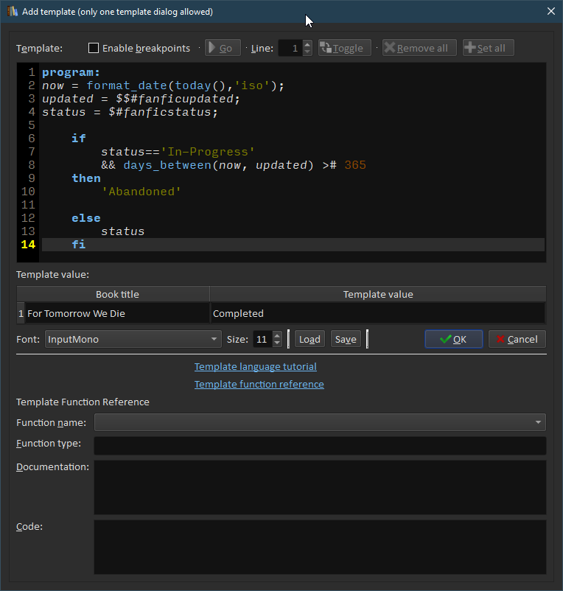563x591 pixels.
Task: Select the For Tomorrow We Die row
Action: [118, 313]
